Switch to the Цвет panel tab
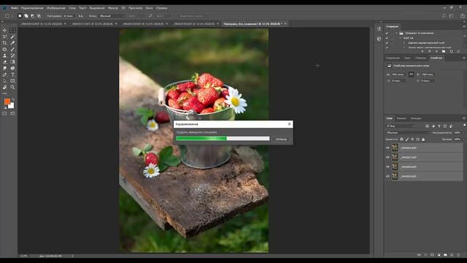The image size is (467, 263). pos(407,58)
